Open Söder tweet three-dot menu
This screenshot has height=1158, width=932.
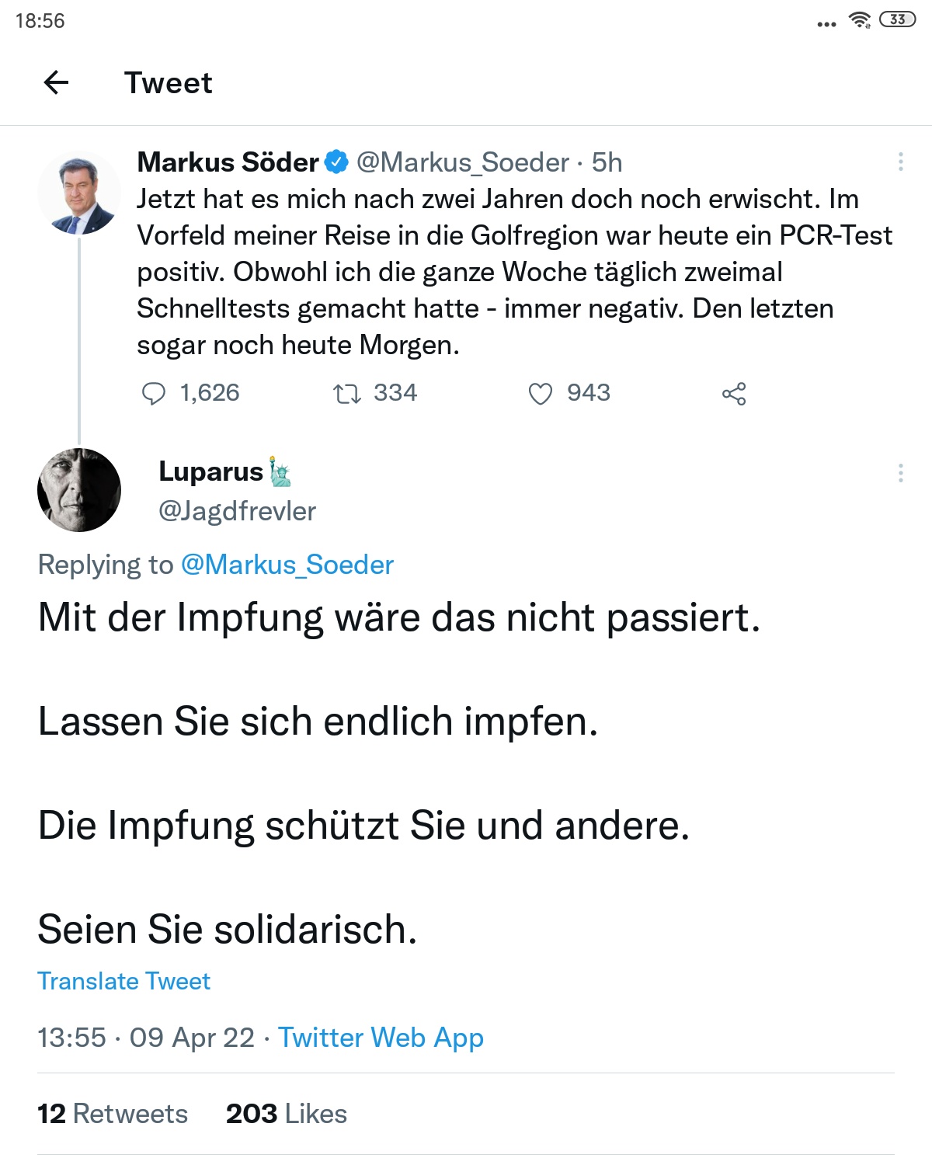point(900,162)
